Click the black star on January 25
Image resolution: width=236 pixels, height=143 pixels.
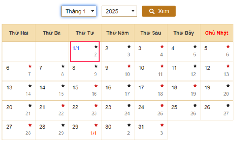pyautogui.click(x=195, y=106)
